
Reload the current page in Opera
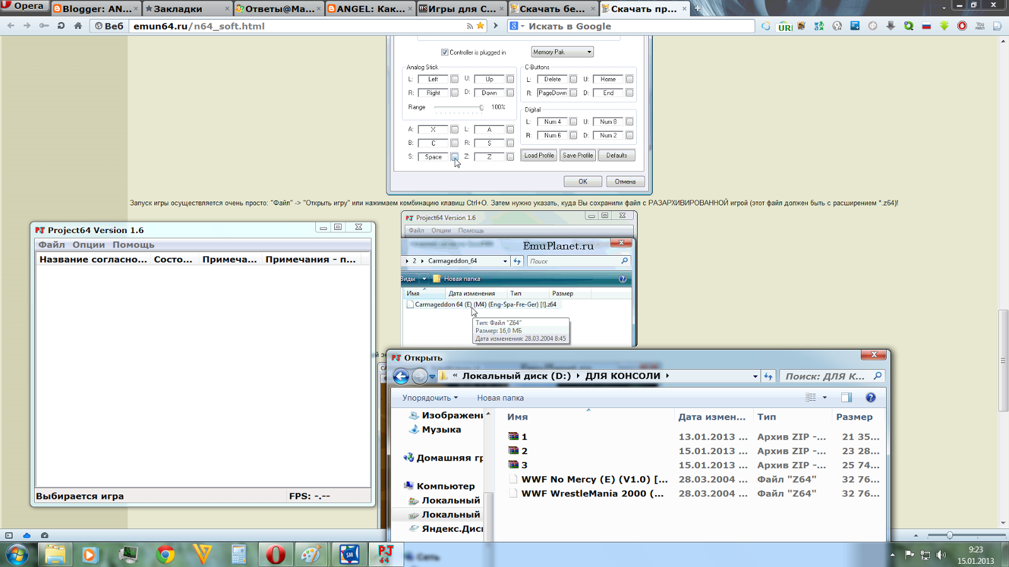61,26
